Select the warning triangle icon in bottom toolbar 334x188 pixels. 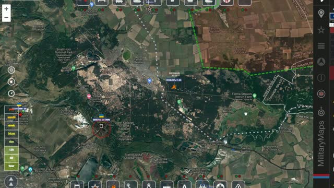[x=238, y=185]
